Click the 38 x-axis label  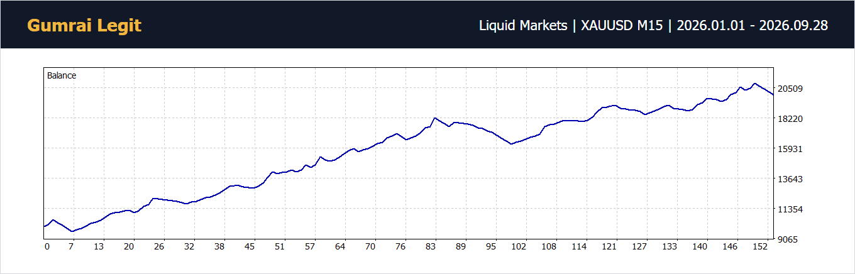(219, 247)
